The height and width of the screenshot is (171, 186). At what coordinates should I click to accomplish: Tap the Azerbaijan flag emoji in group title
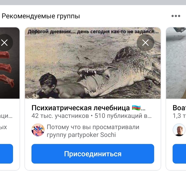(136, 108)
